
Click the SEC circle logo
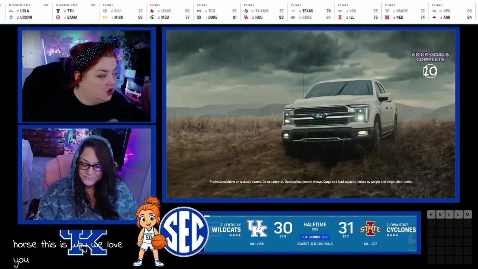[184, 232]
